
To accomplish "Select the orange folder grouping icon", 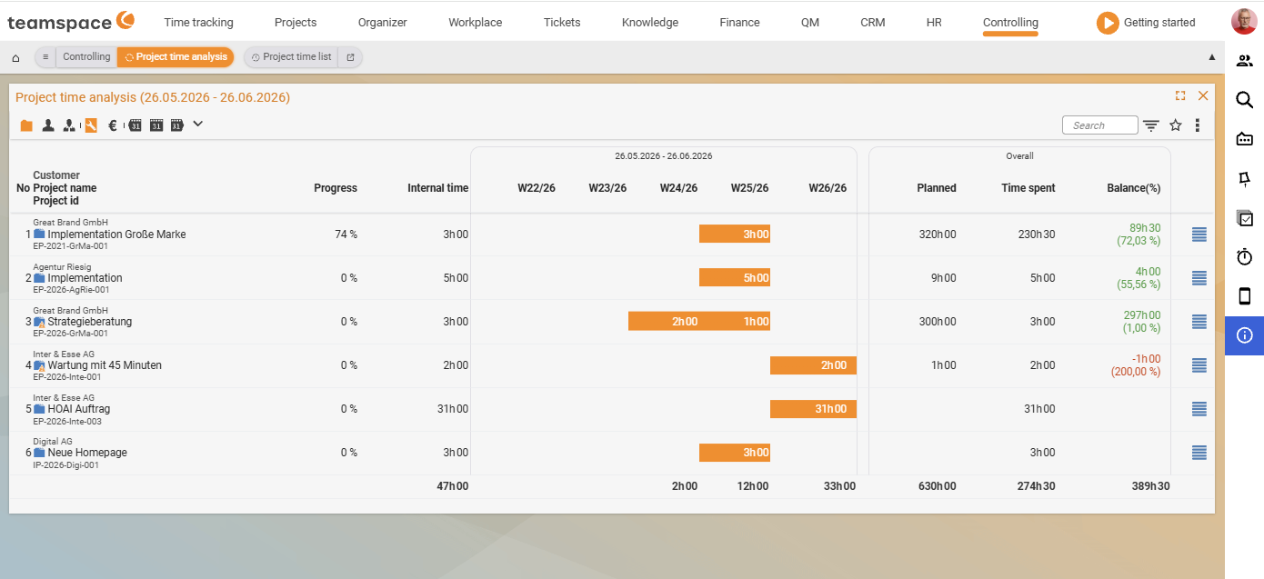I will pos(26,125).
